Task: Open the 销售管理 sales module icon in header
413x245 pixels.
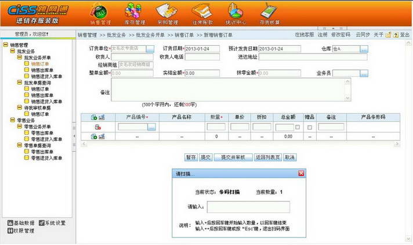Action: coord(100,14)
